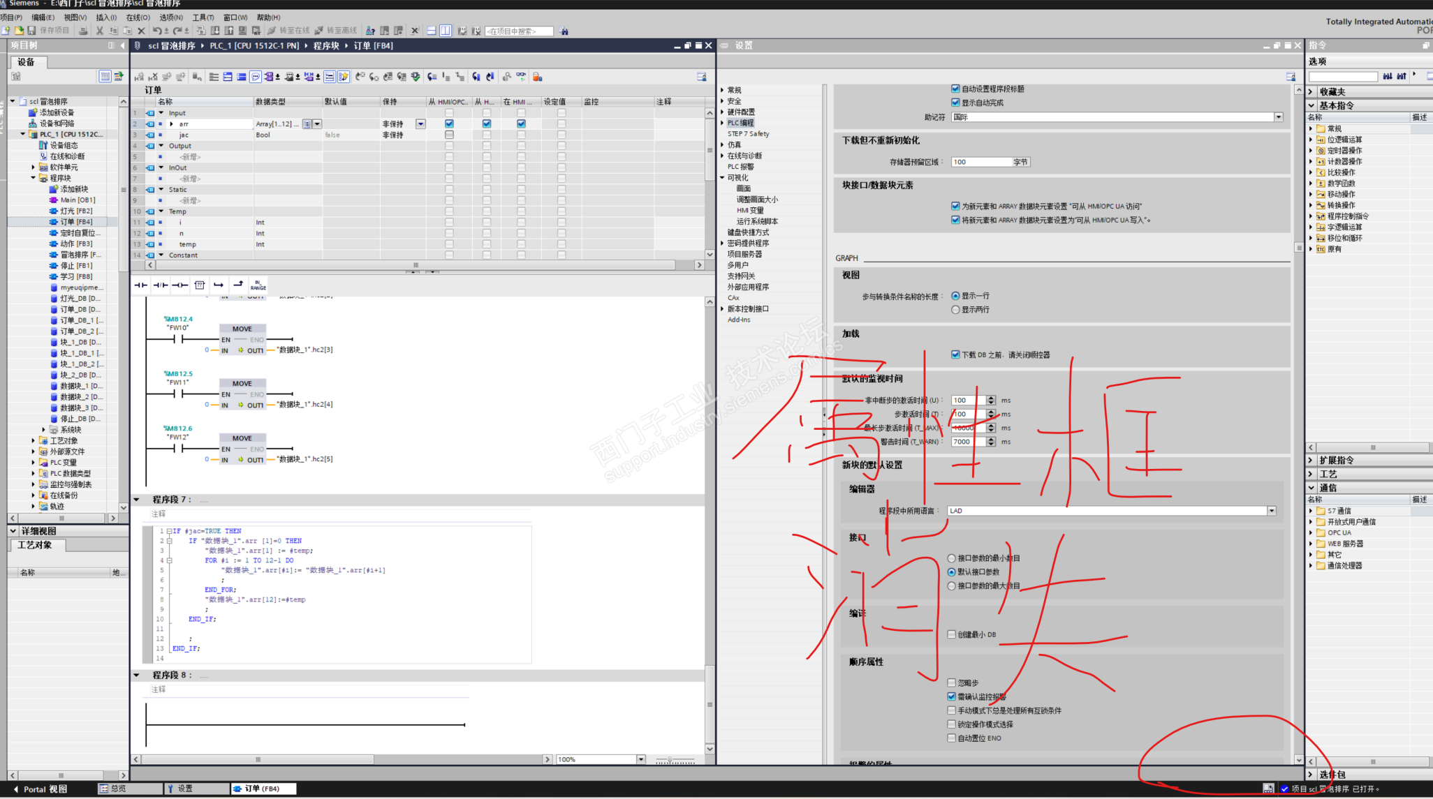Enable the 创建最小 DB checkbox

[x=951, y=634]
